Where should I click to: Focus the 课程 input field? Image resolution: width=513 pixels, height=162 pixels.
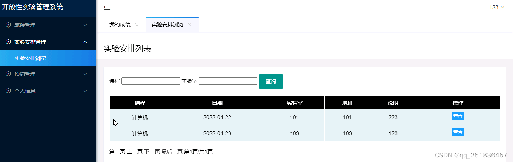click(x=151, y=81)
